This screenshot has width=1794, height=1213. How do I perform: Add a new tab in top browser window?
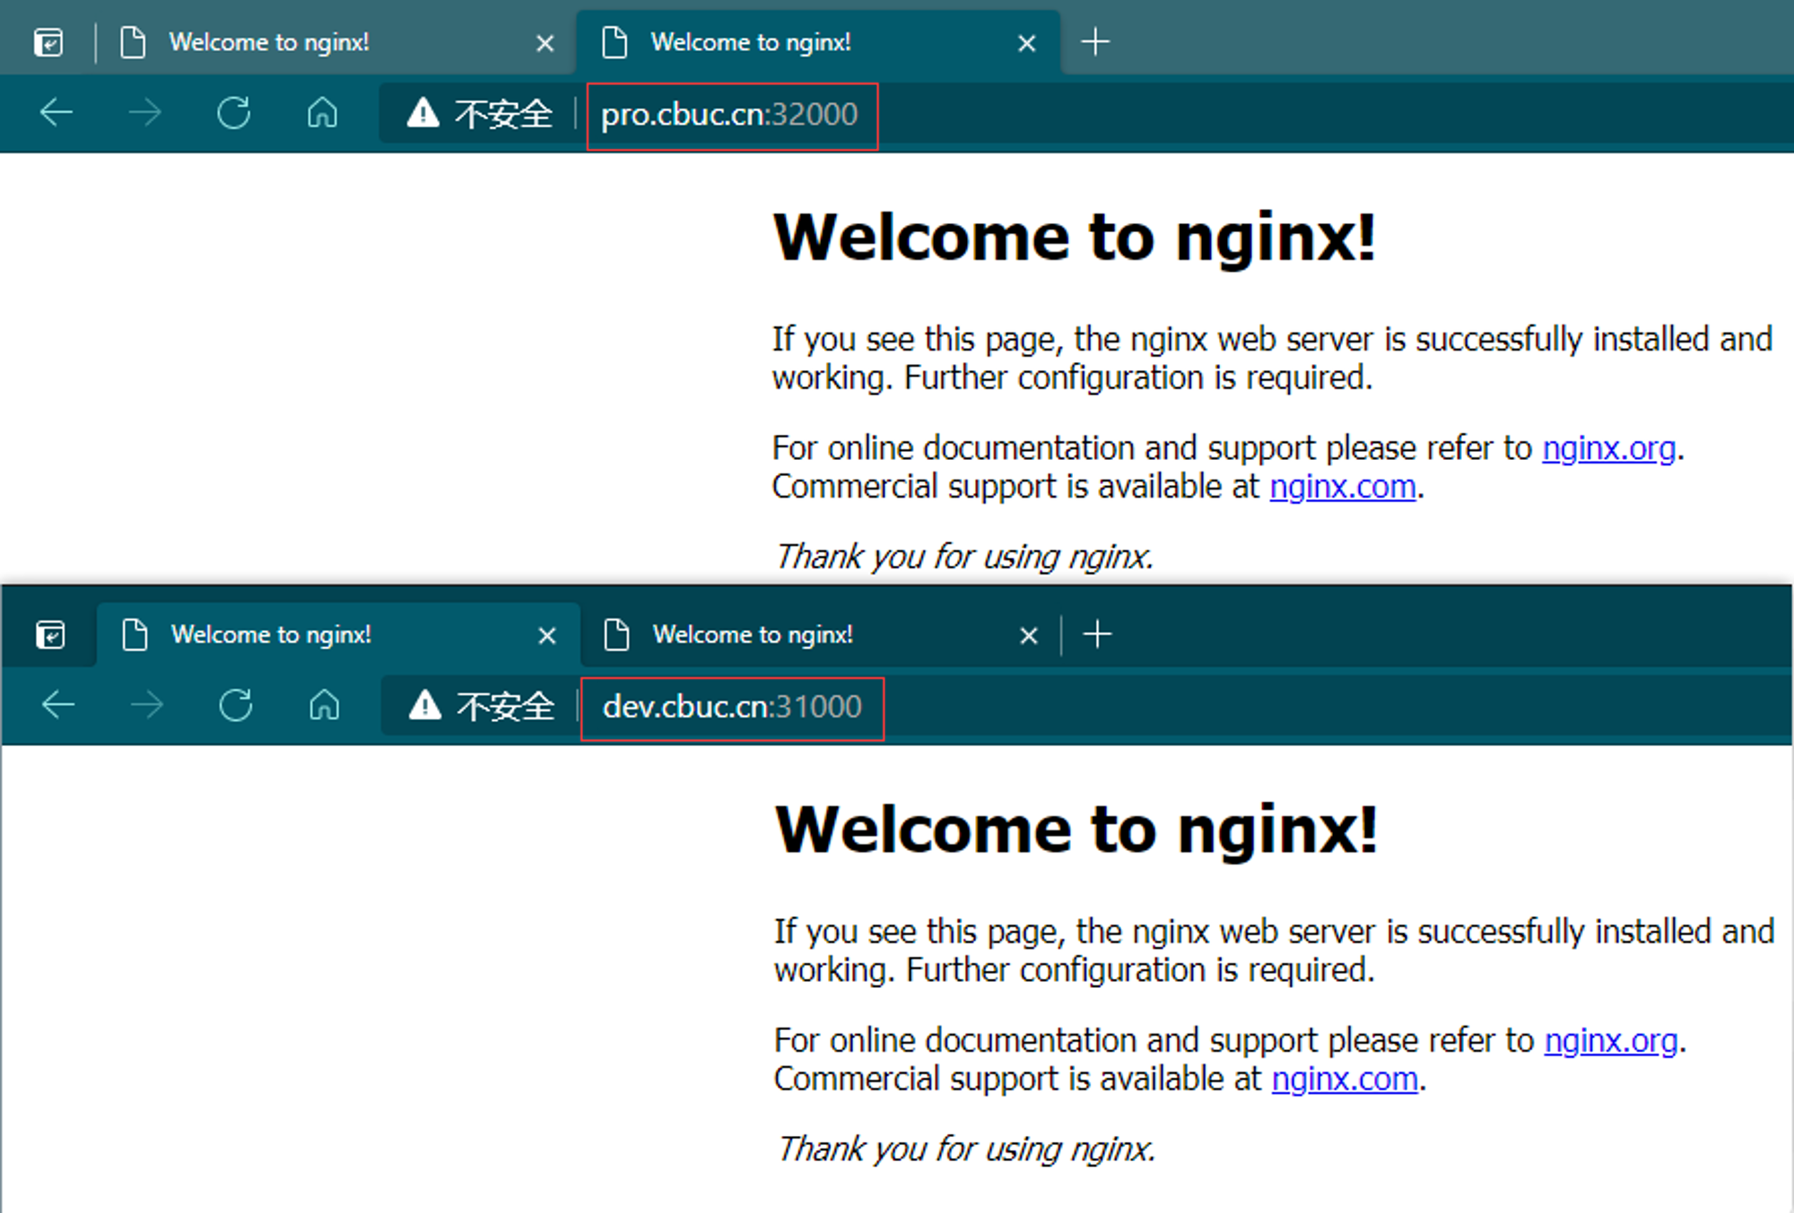point(1095,42)
